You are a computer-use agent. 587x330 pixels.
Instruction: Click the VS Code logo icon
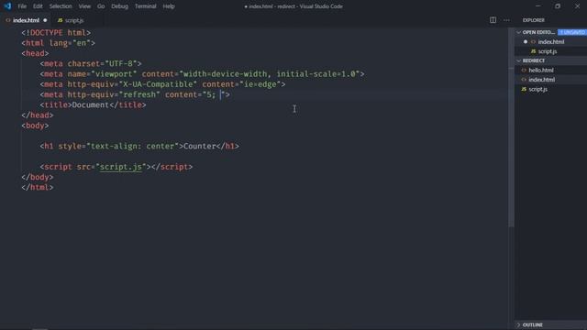pos(7,6)
